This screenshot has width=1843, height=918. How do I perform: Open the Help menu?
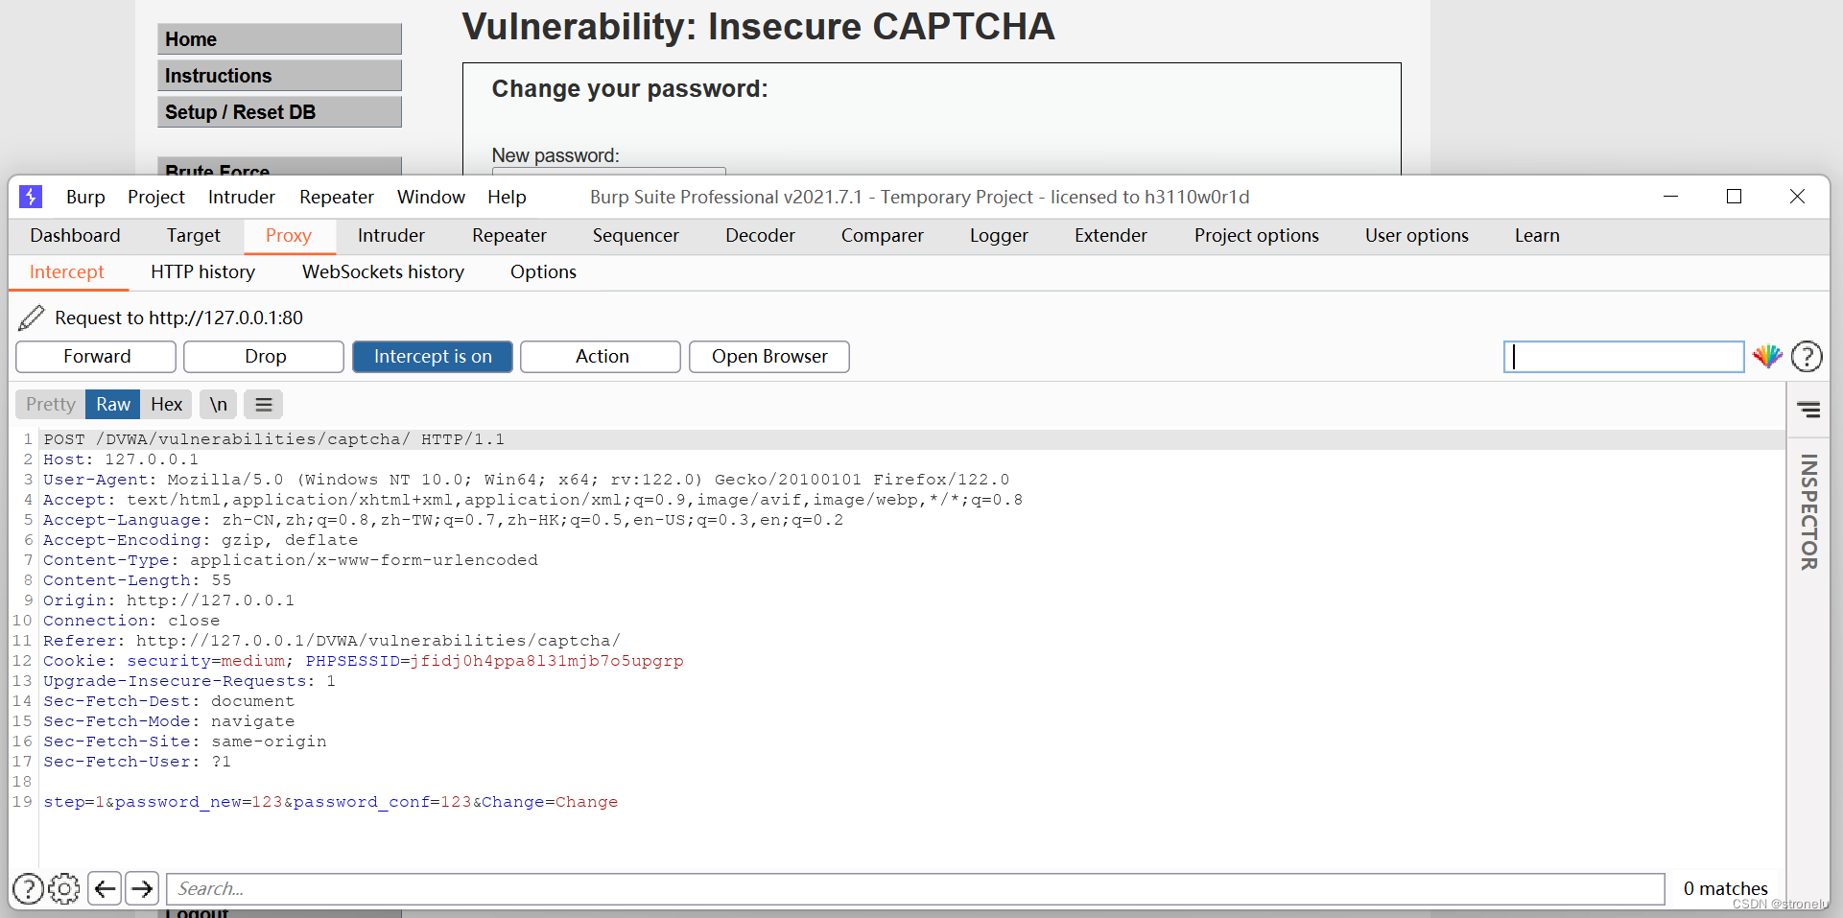[507, 197]
